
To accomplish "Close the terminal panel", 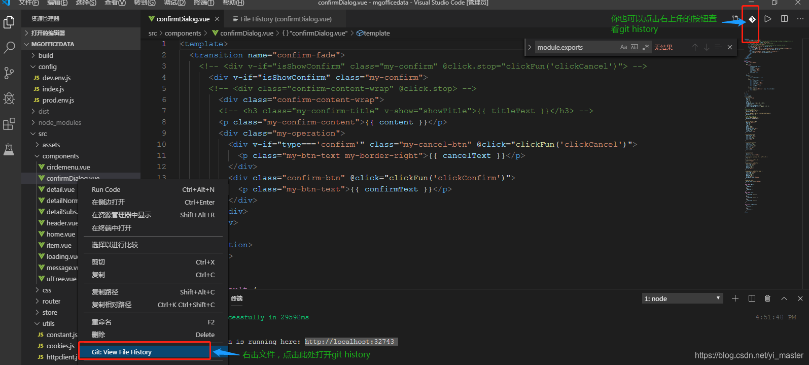I will click(x=800, y=298).
